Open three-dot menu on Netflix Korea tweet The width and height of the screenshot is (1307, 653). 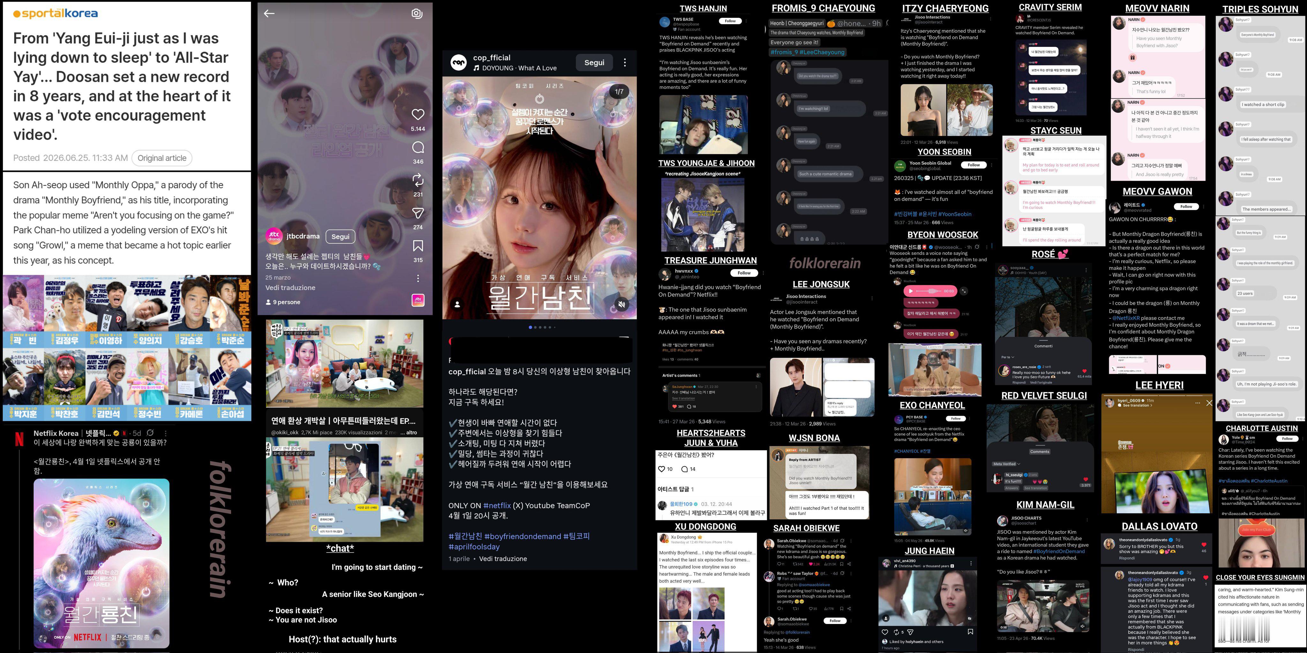point(165,433)
